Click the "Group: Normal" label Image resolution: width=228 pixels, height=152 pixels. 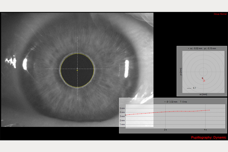(220, 14)
